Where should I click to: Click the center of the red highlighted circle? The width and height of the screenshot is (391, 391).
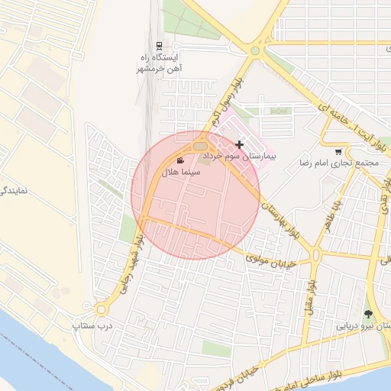(195, 195)
